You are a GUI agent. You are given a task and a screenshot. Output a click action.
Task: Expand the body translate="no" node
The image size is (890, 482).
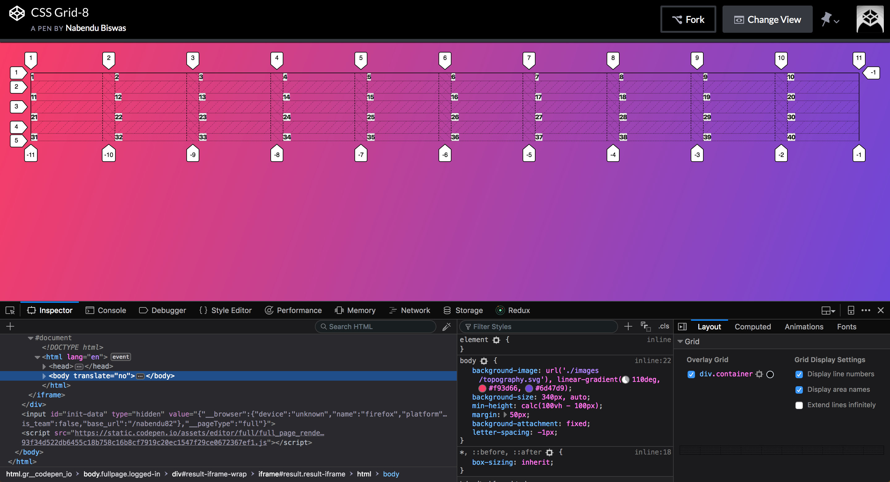coord(44,376)
